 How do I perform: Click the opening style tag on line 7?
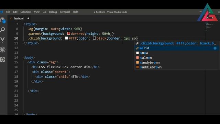(x=30, y=24)
